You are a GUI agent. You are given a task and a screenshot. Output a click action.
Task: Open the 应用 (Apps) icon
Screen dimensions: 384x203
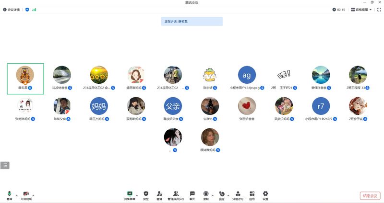pos(252,195)
